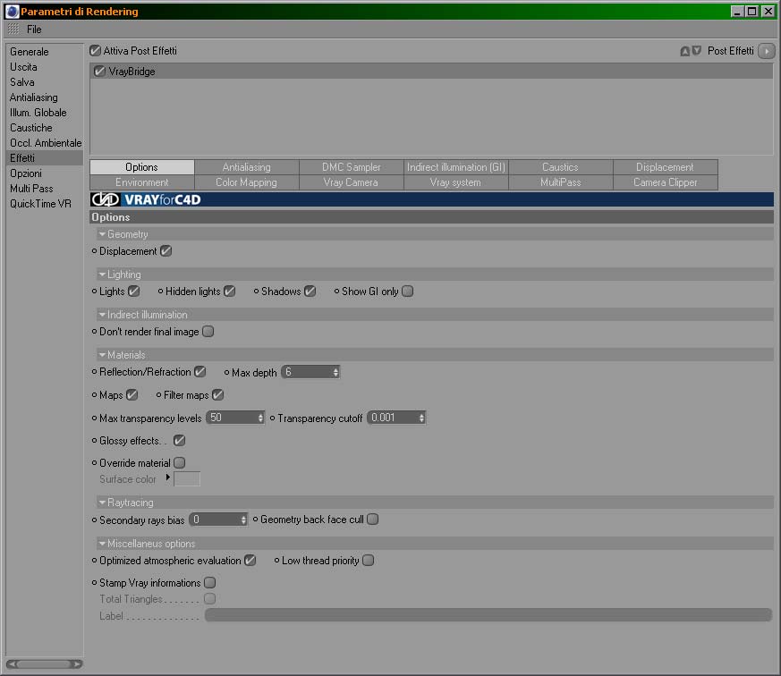
Task: Click the Cinema 4D title bar icon
Action: [12, 11]
